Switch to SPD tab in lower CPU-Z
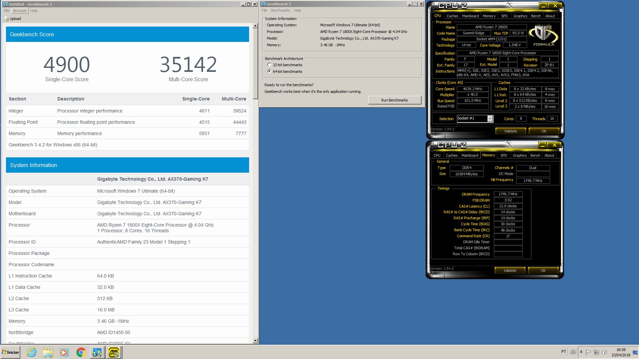The height and width of the screenshot is (359, 639). pyautogui.click(x=504, y=155)
